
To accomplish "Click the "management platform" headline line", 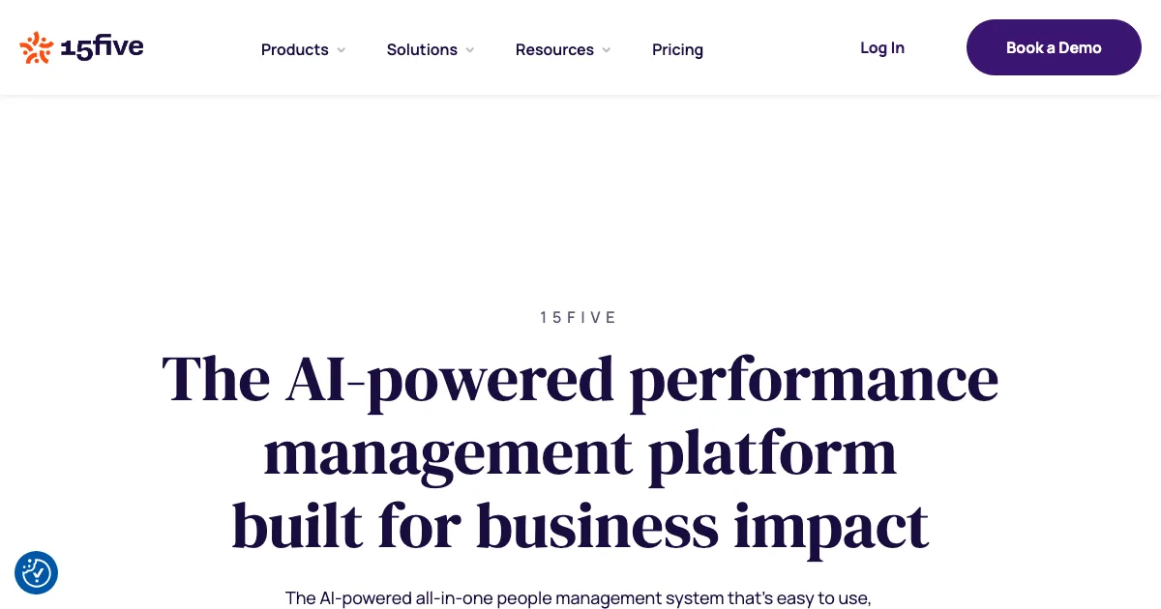I will tap(580, 453).
